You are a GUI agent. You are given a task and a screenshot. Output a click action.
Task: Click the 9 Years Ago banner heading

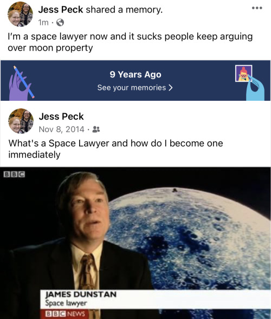coord(135,74)
